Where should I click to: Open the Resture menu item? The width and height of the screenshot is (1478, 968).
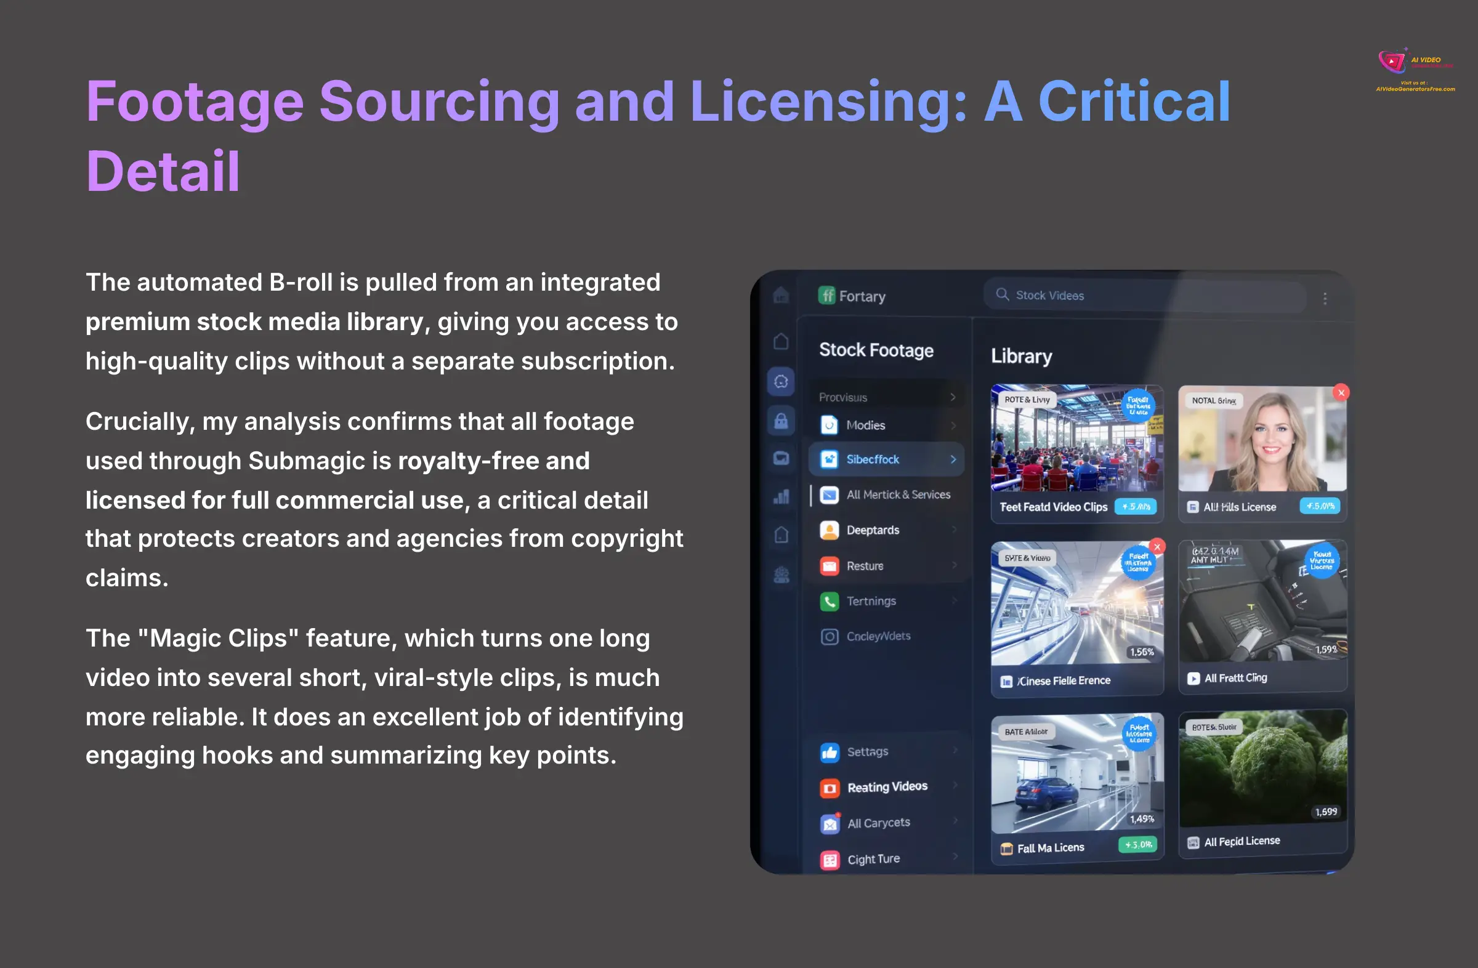(887, 566)
